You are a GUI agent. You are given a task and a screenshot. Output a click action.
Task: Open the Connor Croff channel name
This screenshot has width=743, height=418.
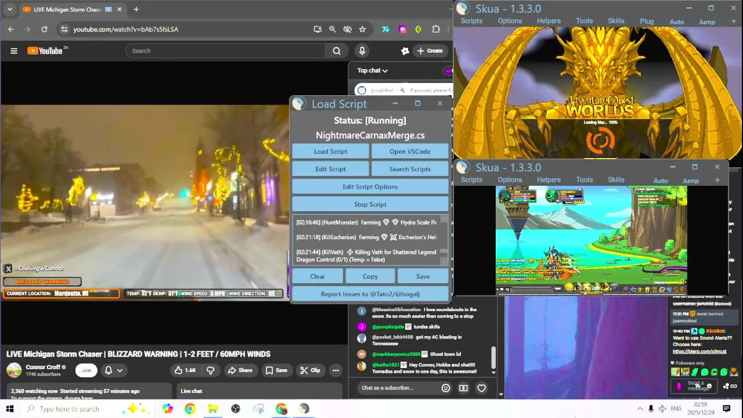point(42,367)
